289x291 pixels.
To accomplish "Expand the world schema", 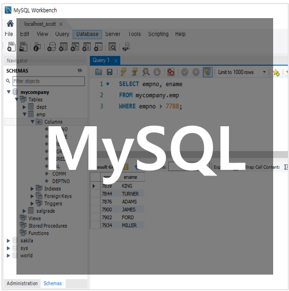I will click(8, 255).
